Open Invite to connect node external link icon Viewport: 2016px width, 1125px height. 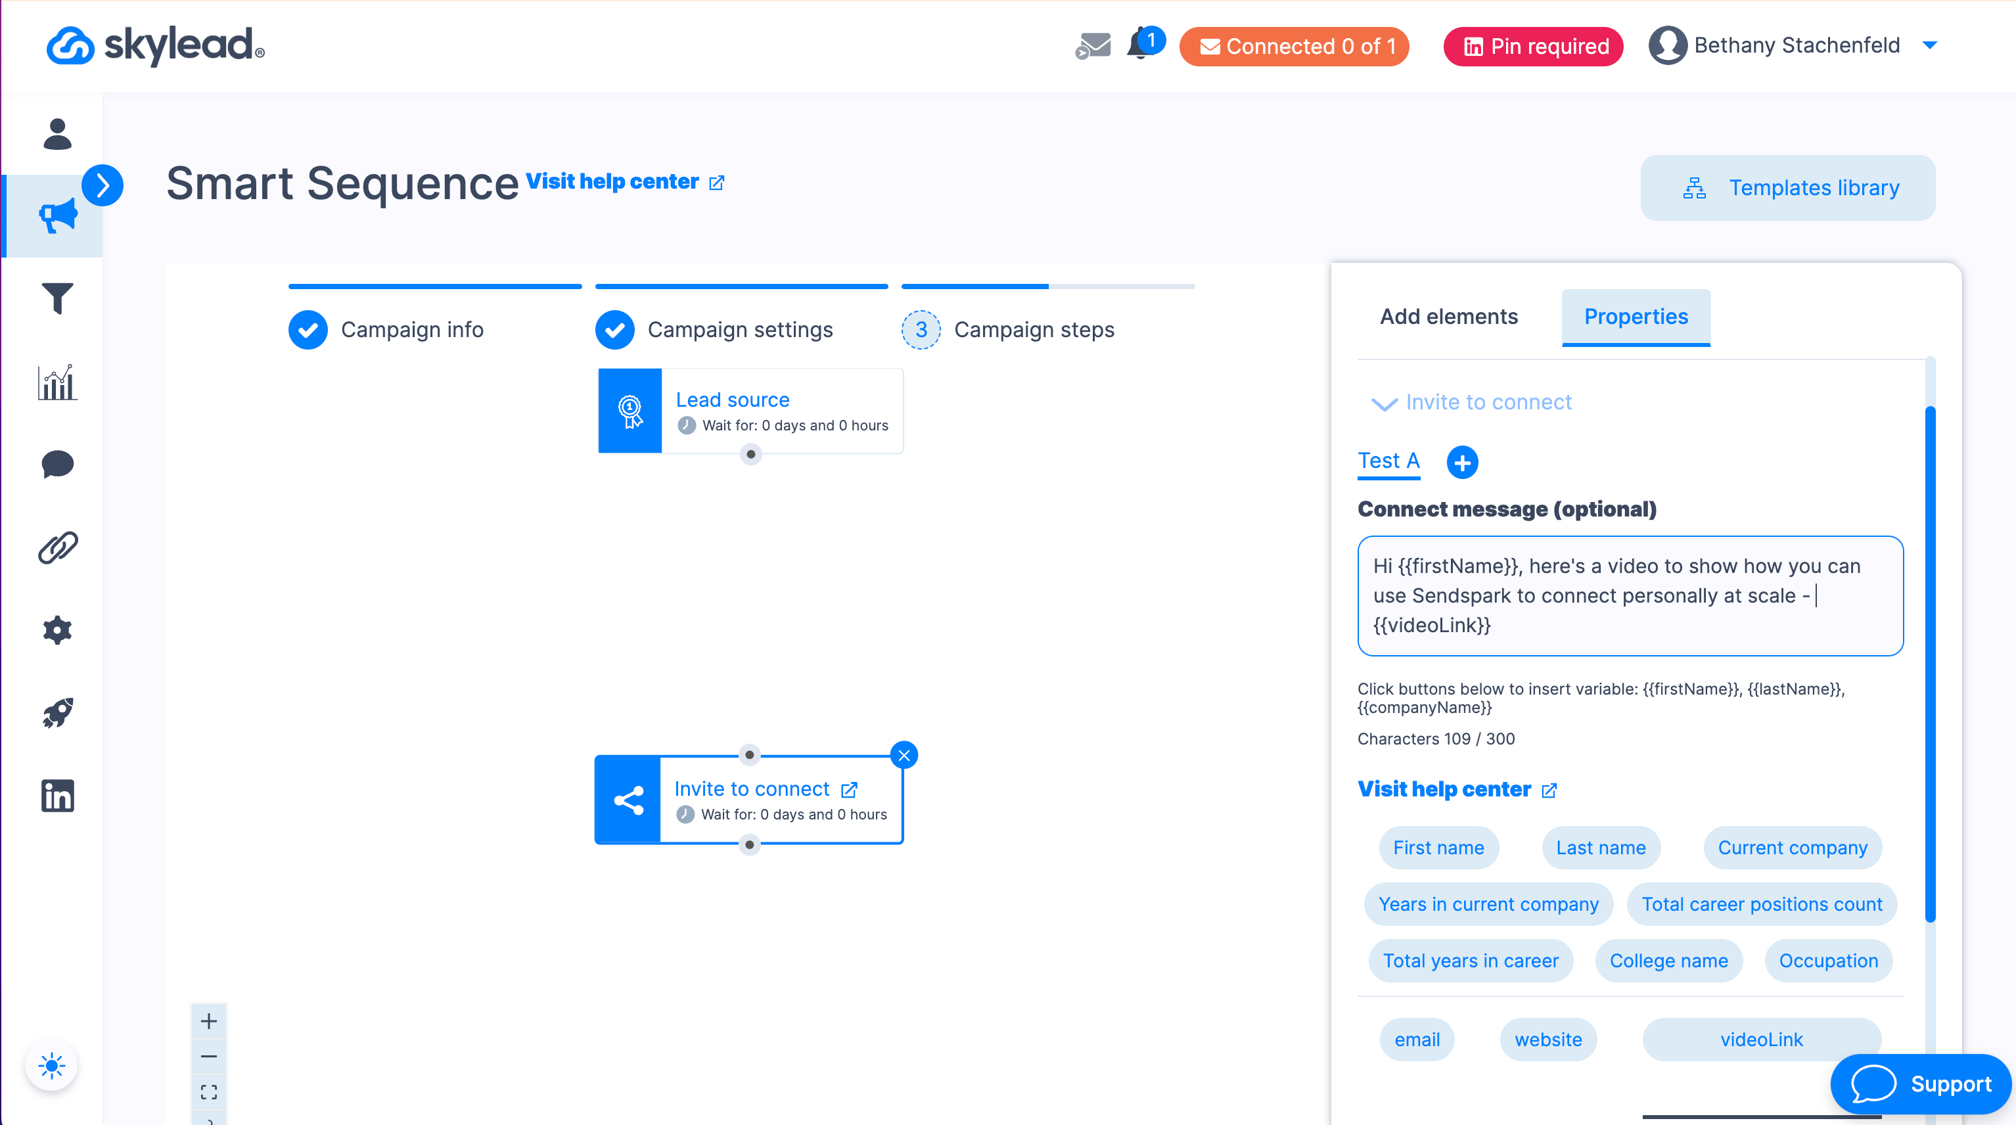(849, 789)
